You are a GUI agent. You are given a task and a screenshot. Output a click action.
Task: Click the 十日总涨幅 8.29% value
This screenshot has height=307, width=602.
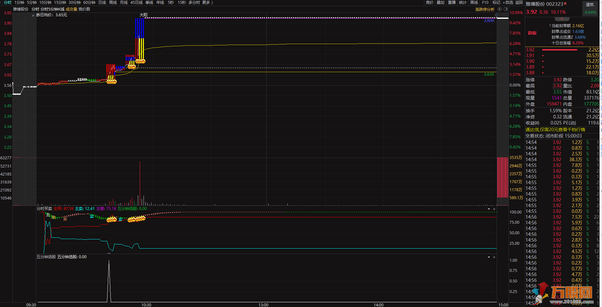pyautogui.click(x=578, y=43)
